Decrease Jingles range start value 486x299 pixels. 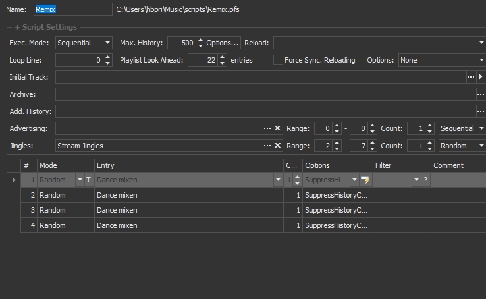tap(337, 148)
